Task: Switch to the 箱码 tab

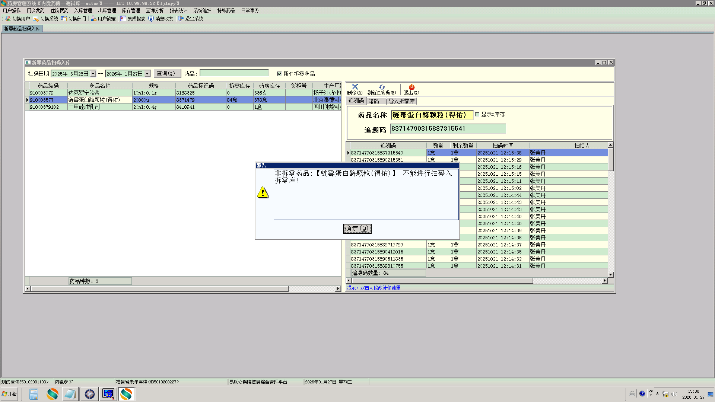Action: pos(374,101)
